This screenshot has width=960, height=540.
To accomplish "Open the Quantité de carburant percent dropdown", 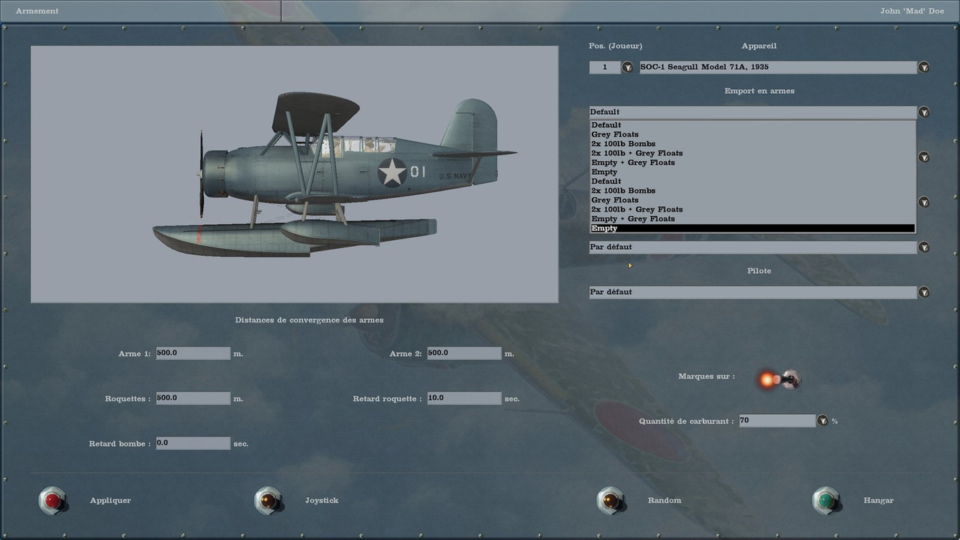I will click(x=822, y=421).
